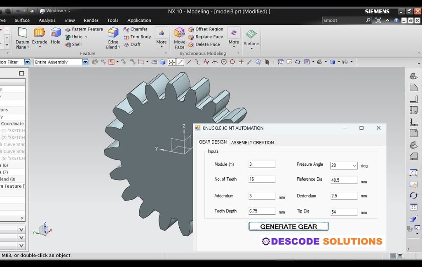The image size is (422, 267).
Task: Switch to the Analysis ribbon tab
Action: point(47,21)
